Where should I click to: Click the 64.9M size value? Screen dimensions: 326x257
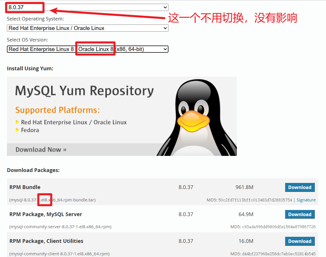pyautogui.click(x=246, y=214)
